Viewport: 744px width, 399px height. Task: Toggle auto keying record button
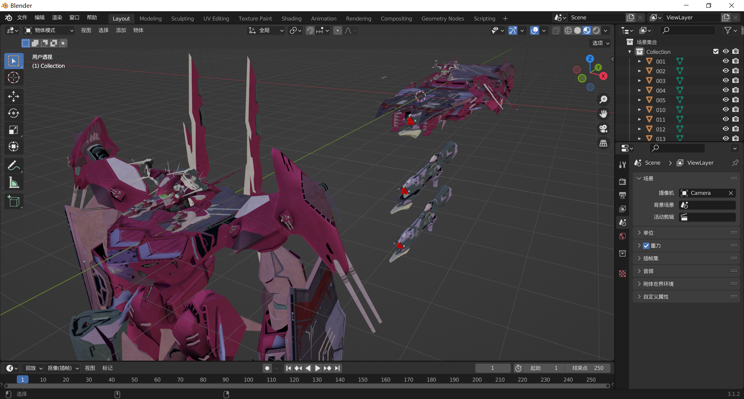click(267, 368)
